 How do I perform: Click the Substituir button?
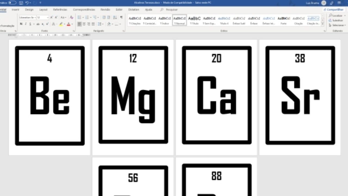point(336,20)
